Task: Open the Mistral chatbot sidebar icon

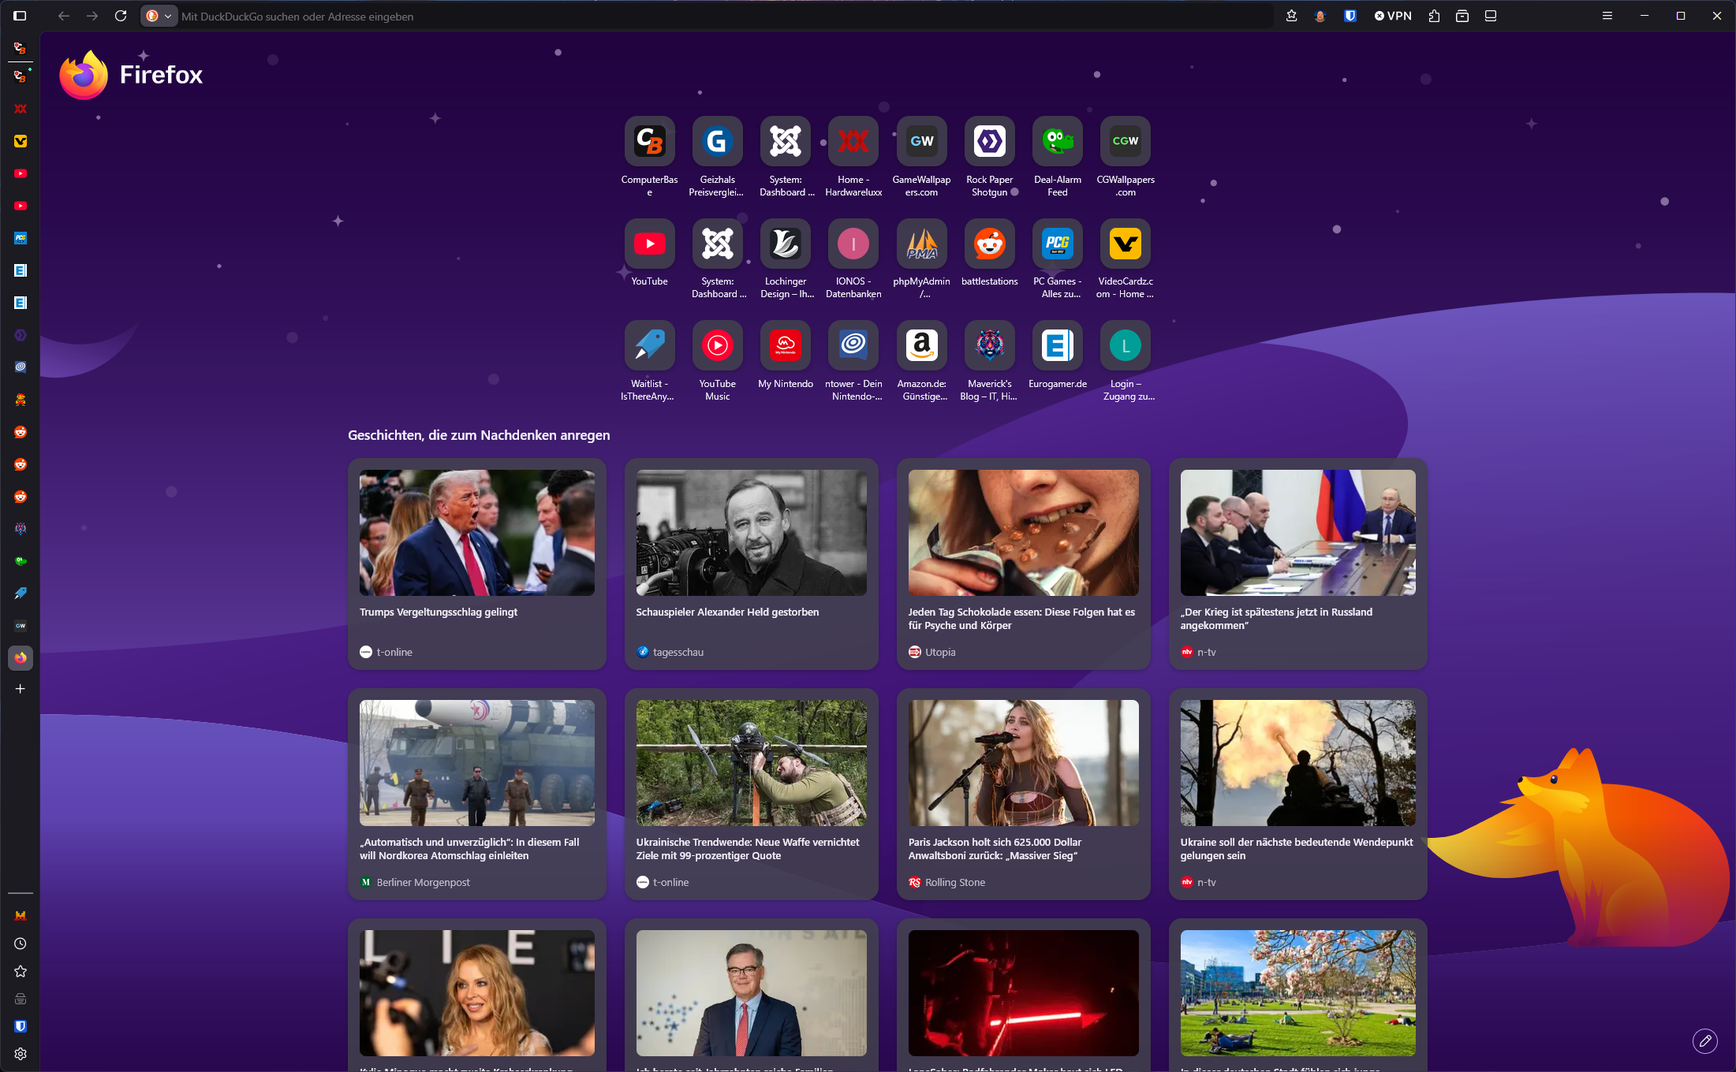Action: coord(21,916)
